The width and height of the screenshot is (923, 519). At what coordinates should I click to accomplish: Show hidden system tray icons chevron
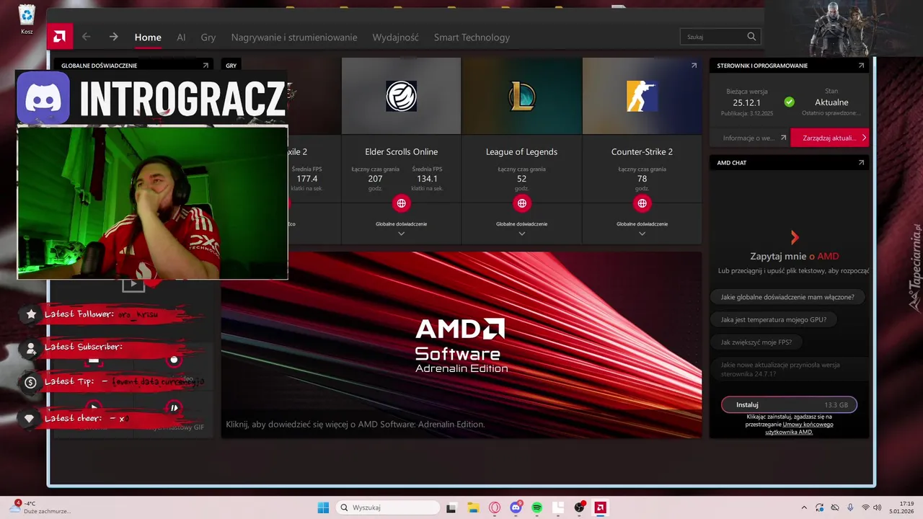point(805,507)
